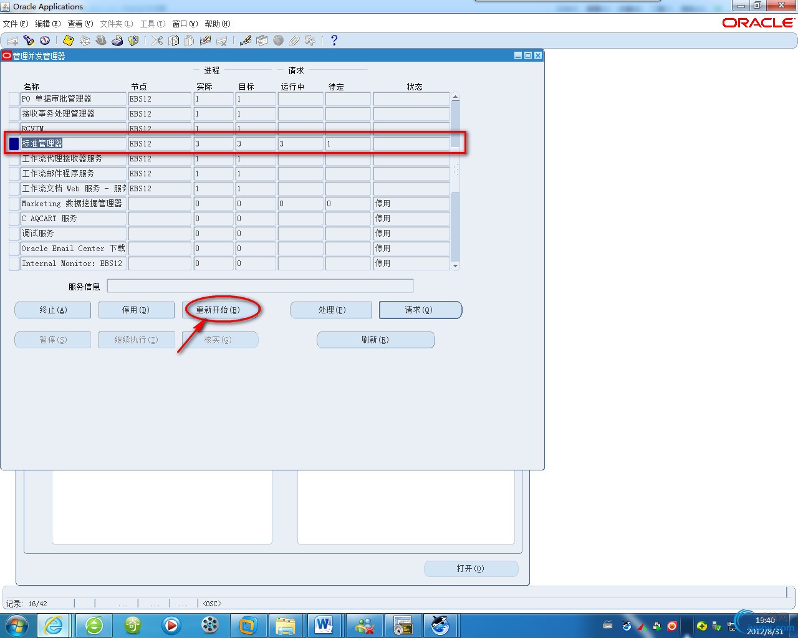Select the 'Oracle Email Center 下载' name cell
This screenshot has width=798, height=638.
74,249
